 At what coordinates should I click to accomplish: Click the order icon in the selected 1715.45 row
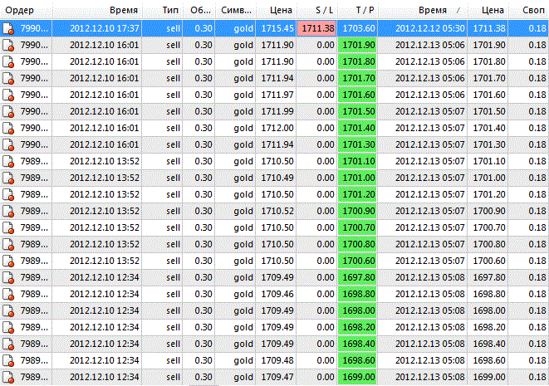click(8, 29)
